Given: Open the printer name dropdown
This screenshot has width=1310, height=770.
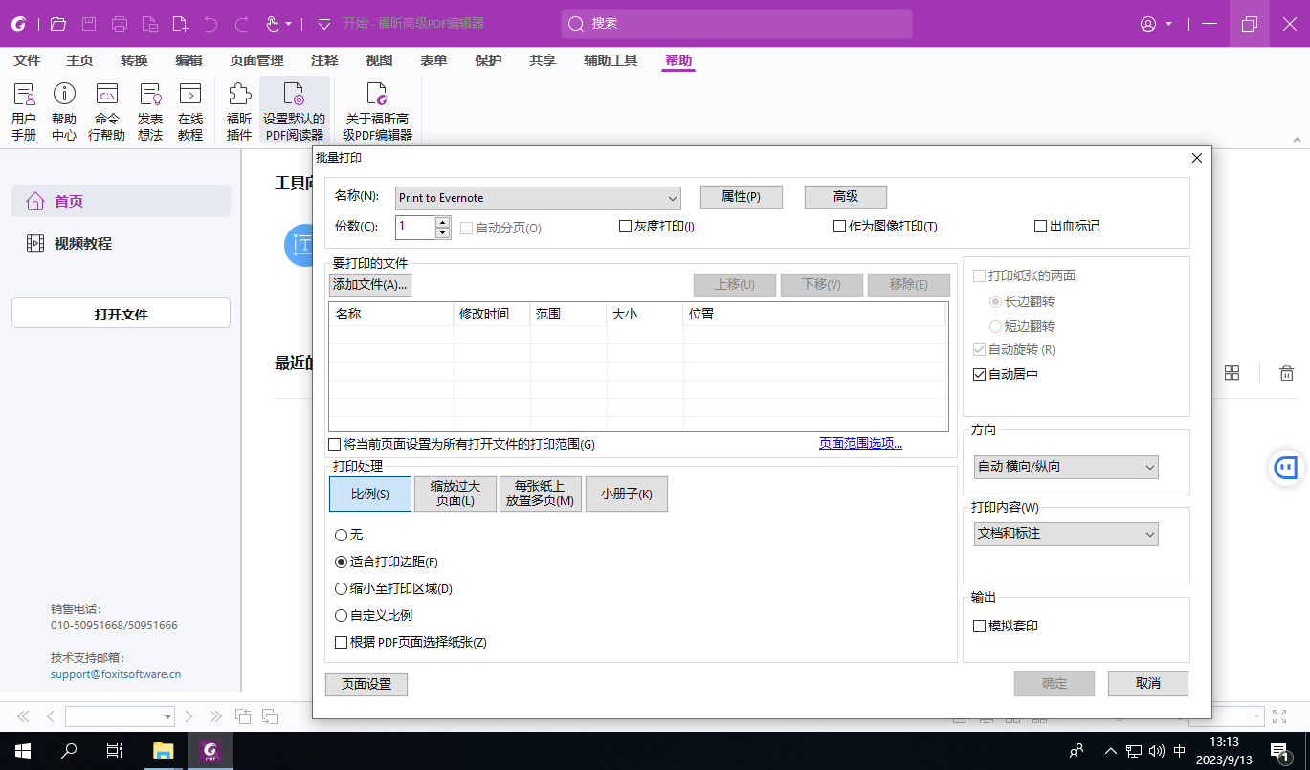Looking at the screenshot, I should tap(674, 197).
